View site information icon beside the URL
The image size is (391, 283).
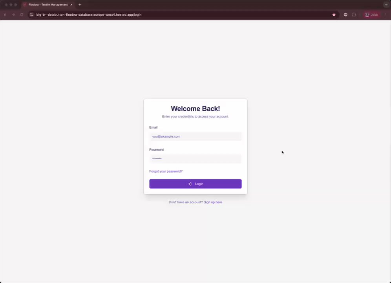32,15
